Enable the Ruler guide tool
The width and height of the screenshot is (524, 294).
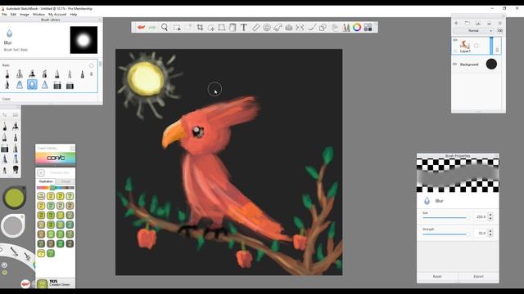click(255, 27)
